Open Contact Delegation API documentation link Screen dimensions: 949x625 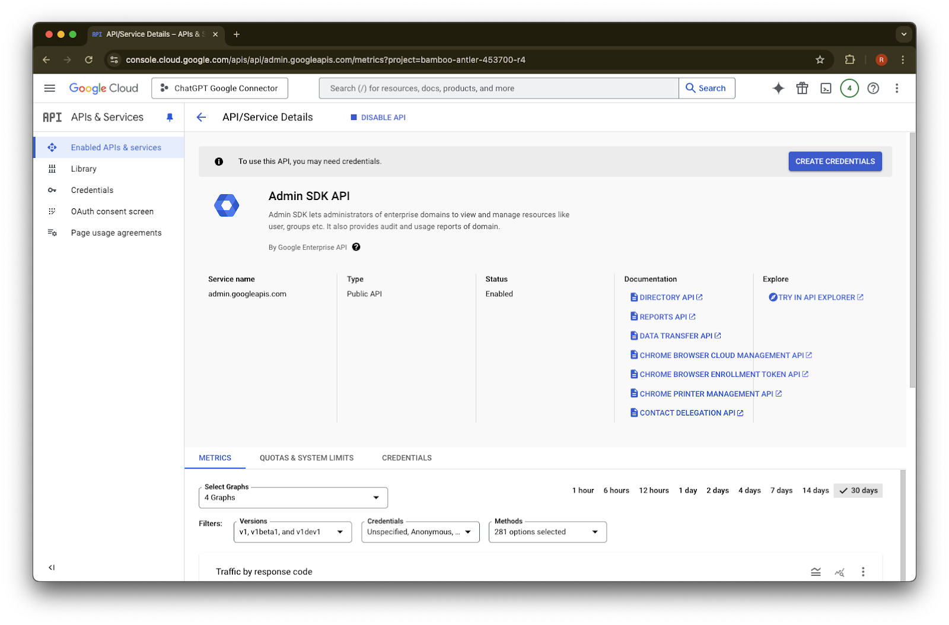[x=687, y=413]
